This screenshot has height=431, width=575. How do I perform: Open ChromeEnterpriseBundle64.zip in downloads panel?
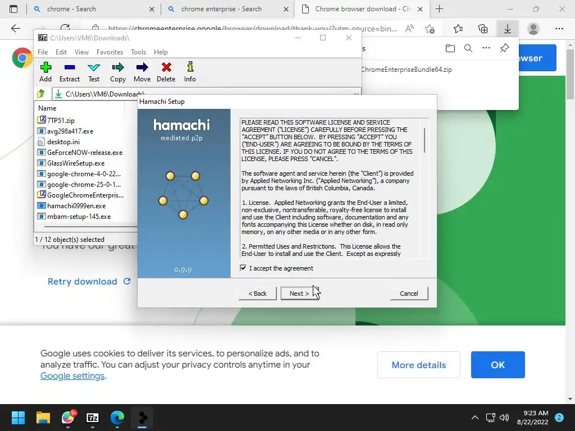tap(407, 69)
